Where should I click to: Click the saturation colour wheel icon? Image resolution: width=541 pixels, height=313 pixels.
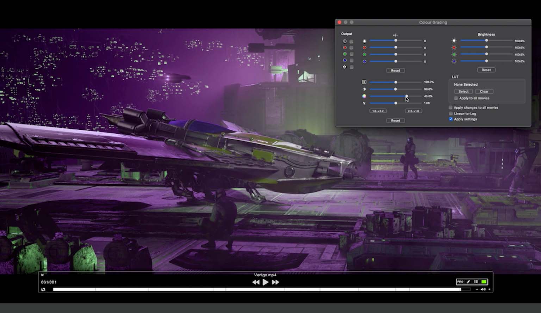tap(364, 96)
